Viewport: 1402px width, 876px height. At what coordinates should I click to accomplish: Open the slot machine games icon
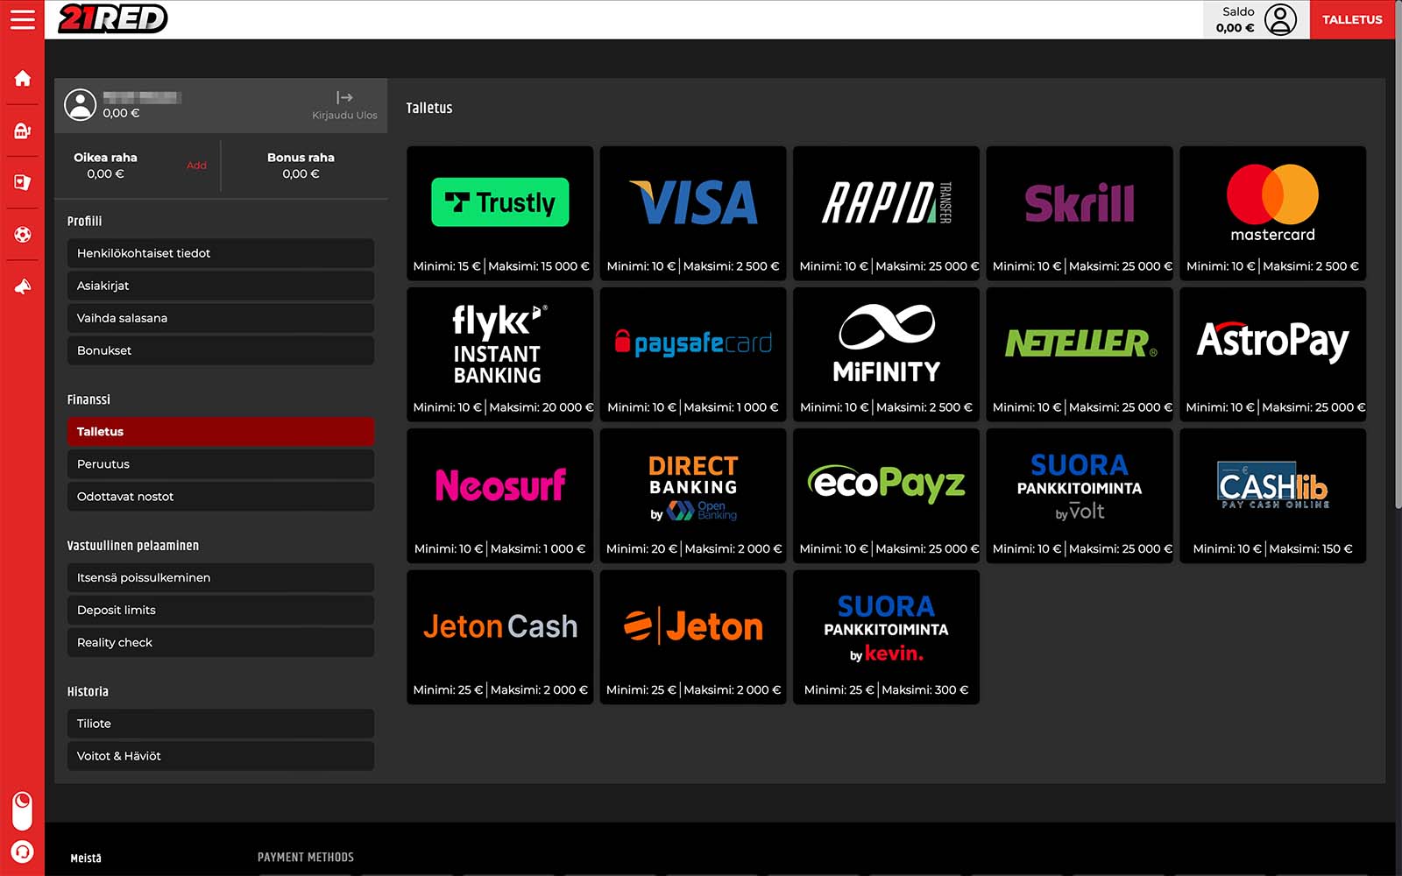point(22,131)
